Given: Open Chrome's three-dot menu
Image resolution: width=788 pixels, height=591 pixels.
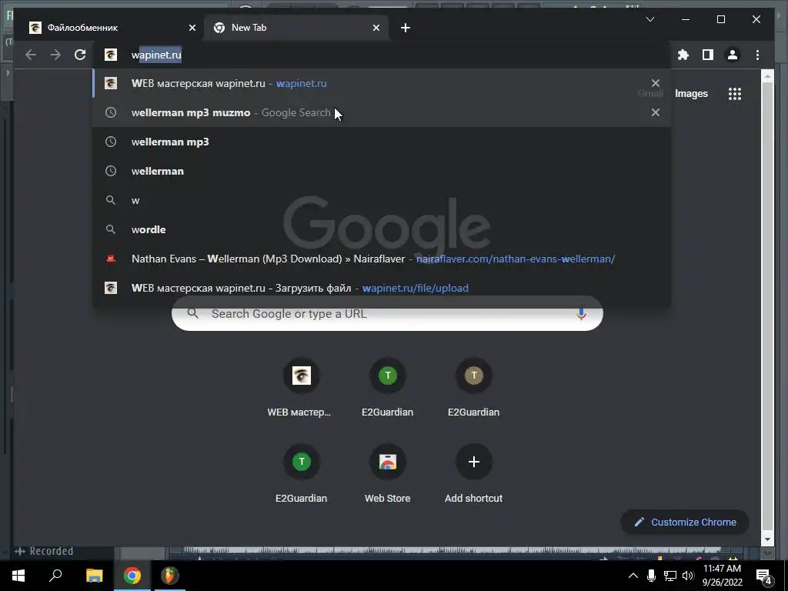Looking at the screenshot, I should [757, 55].
